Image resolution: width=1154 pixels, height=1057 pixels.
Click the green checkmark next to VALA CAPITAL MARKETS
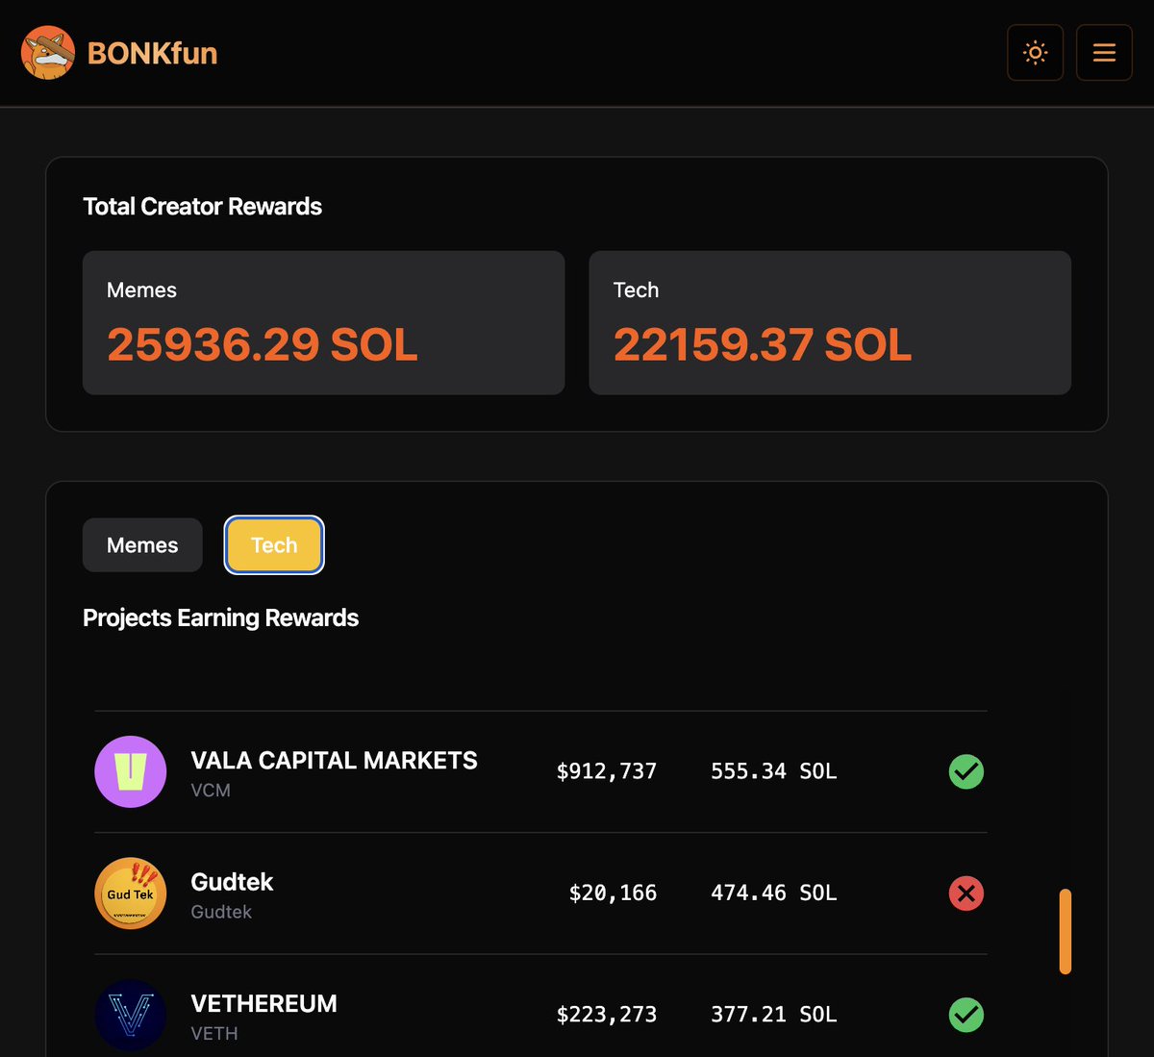966,771
